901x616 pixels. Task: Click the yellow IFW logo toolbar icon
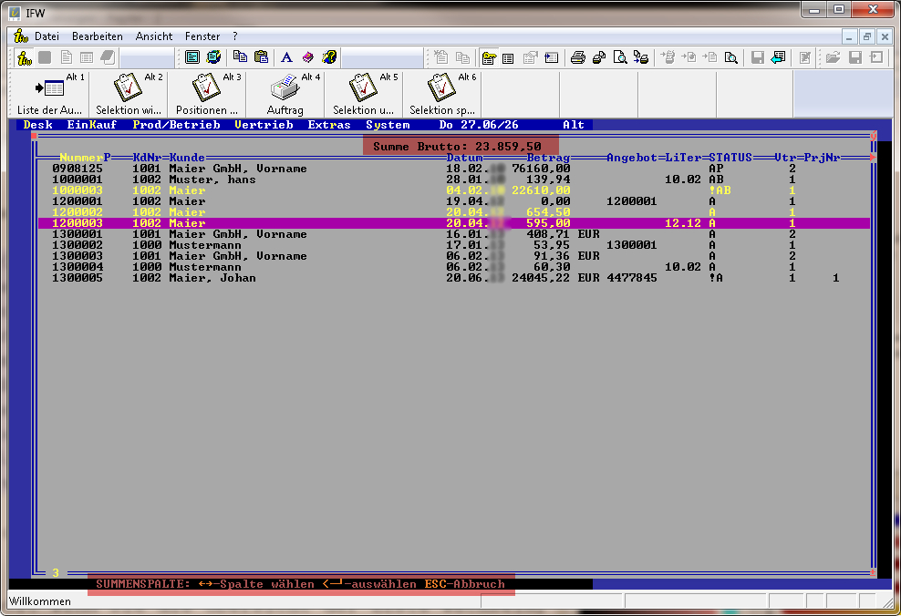[x=25, y=57]
